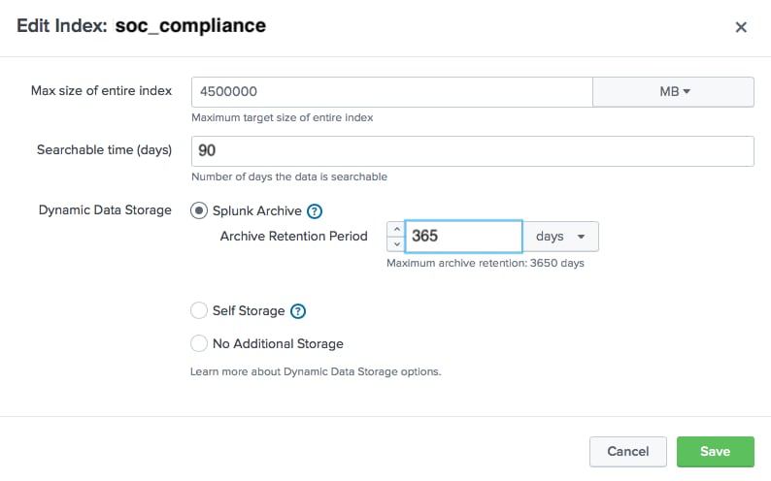The height and width of the screenshot is (481, 771).
Task: Open help for Self Storage
Action: (x=298, y=311)
